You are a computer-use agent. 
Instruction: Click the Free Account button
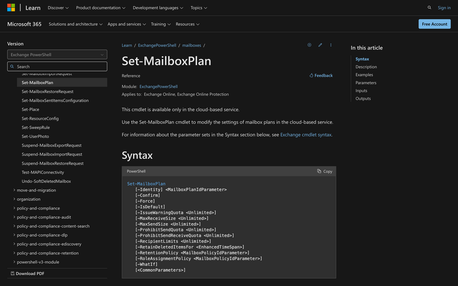tap(434, 24)
